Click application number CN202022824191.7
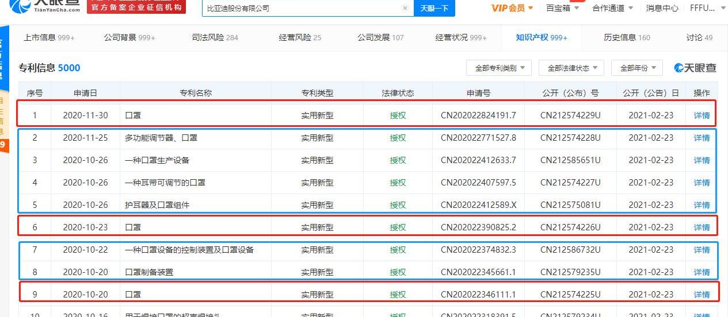728x317 pixels. pos(478,115)
